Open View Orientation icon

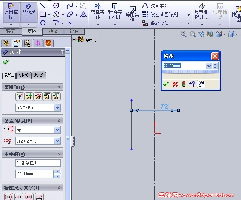(x=219, y=34)
